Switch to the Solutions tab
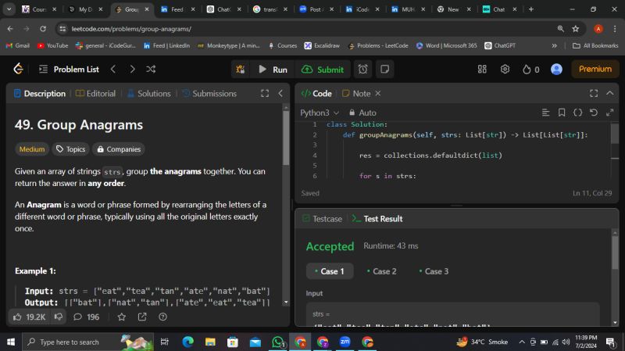Image resolution: width=625 pixels, height=351 pixels. coord(148,93)
